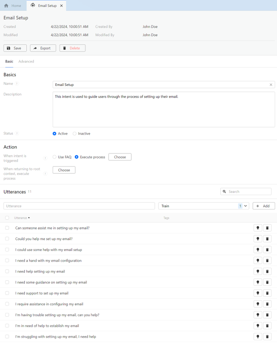This screenshot has width=277, height=344.
Task: Click lightbulb for "I need help setting up" row
Action: [258, 271]
